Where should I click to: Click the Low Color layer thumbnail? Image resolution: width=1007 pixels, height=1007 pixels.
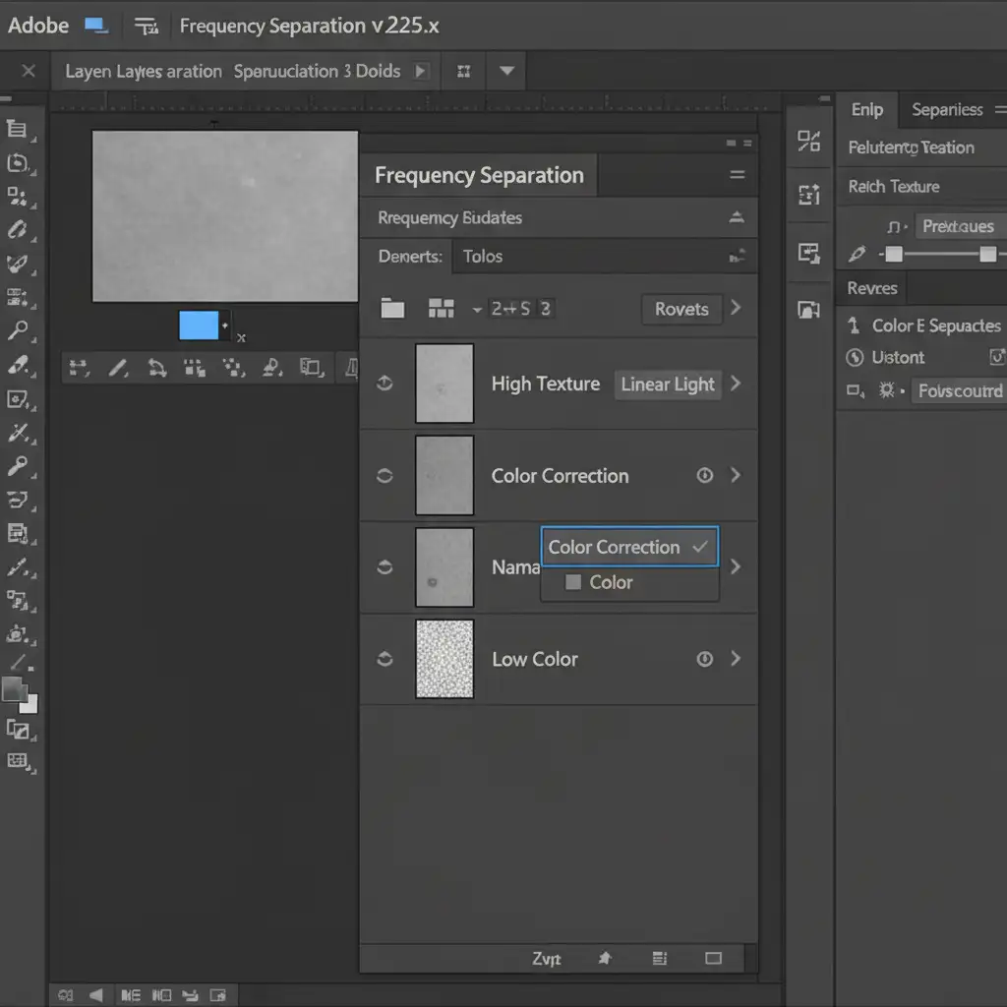(x=444, y=659)
